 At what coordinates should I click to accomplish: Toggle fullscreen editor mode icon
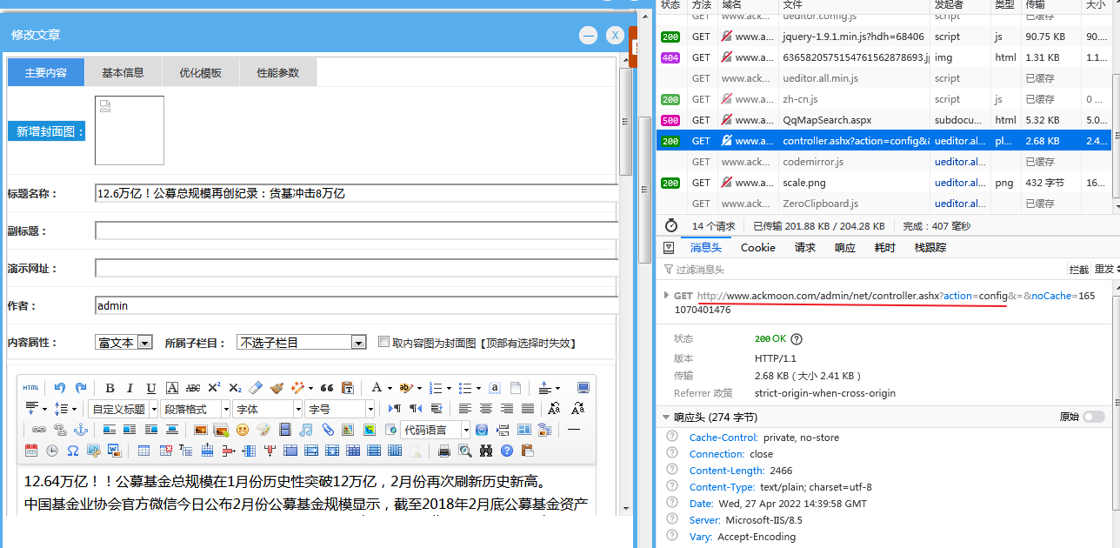pyautogui.click(x=583, y=388)
